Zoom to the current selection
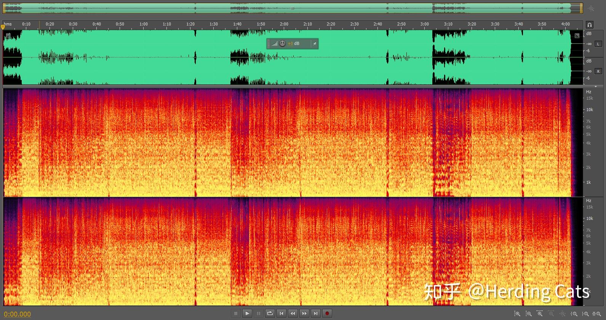This screenshot has height=320, width=606. click(597, 314)
